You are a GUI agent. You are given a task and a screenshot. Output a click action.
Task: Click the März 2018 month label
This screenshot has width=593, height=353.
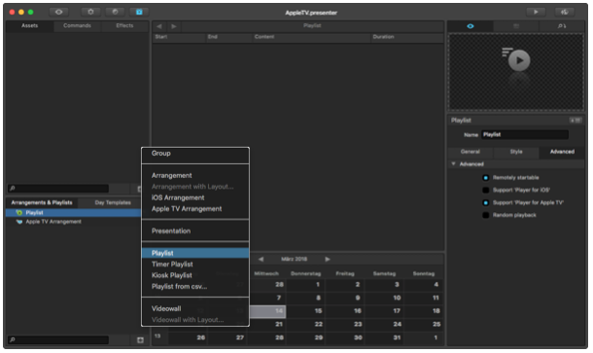click(294, 260)
